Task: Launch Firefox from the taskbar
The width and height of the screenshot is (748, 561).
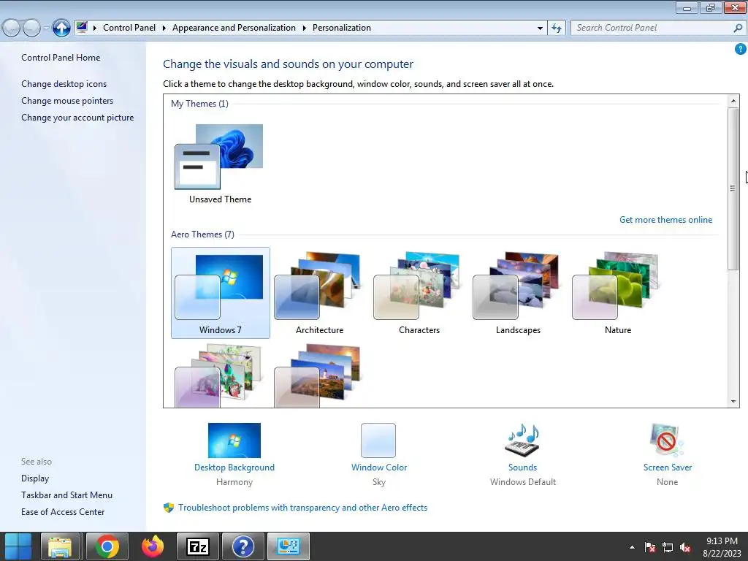Action: pyautogui.click(x=153, y=546)
